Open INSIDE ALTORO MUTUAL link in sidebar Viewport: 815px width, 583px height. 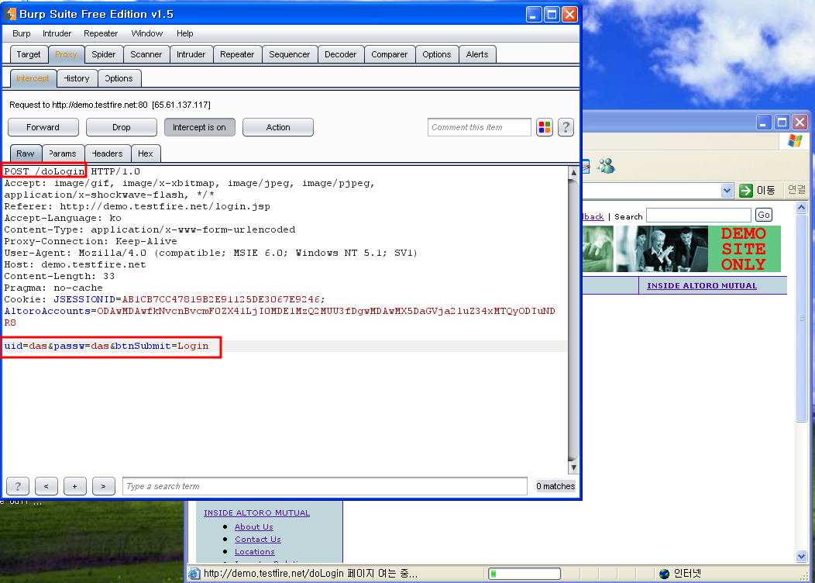pyautogui.click(x=256, y=512)
